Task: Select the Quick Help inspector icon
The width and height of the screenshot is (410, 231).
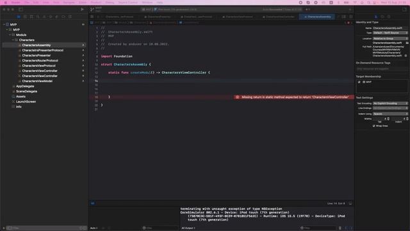Action: 389,17
